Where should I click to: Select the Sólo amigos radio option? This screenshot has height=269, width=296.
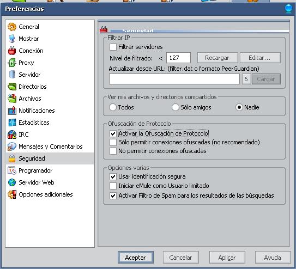tap(176, 107)
